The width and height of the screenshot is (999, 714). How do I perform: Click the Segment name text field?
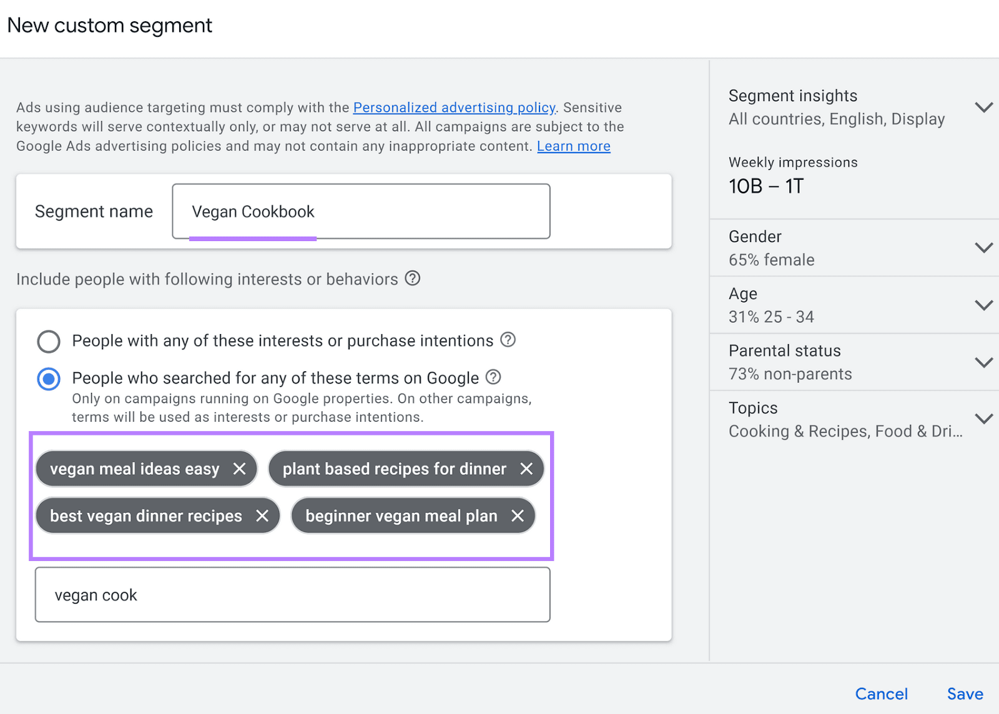(x=361, y=212)
